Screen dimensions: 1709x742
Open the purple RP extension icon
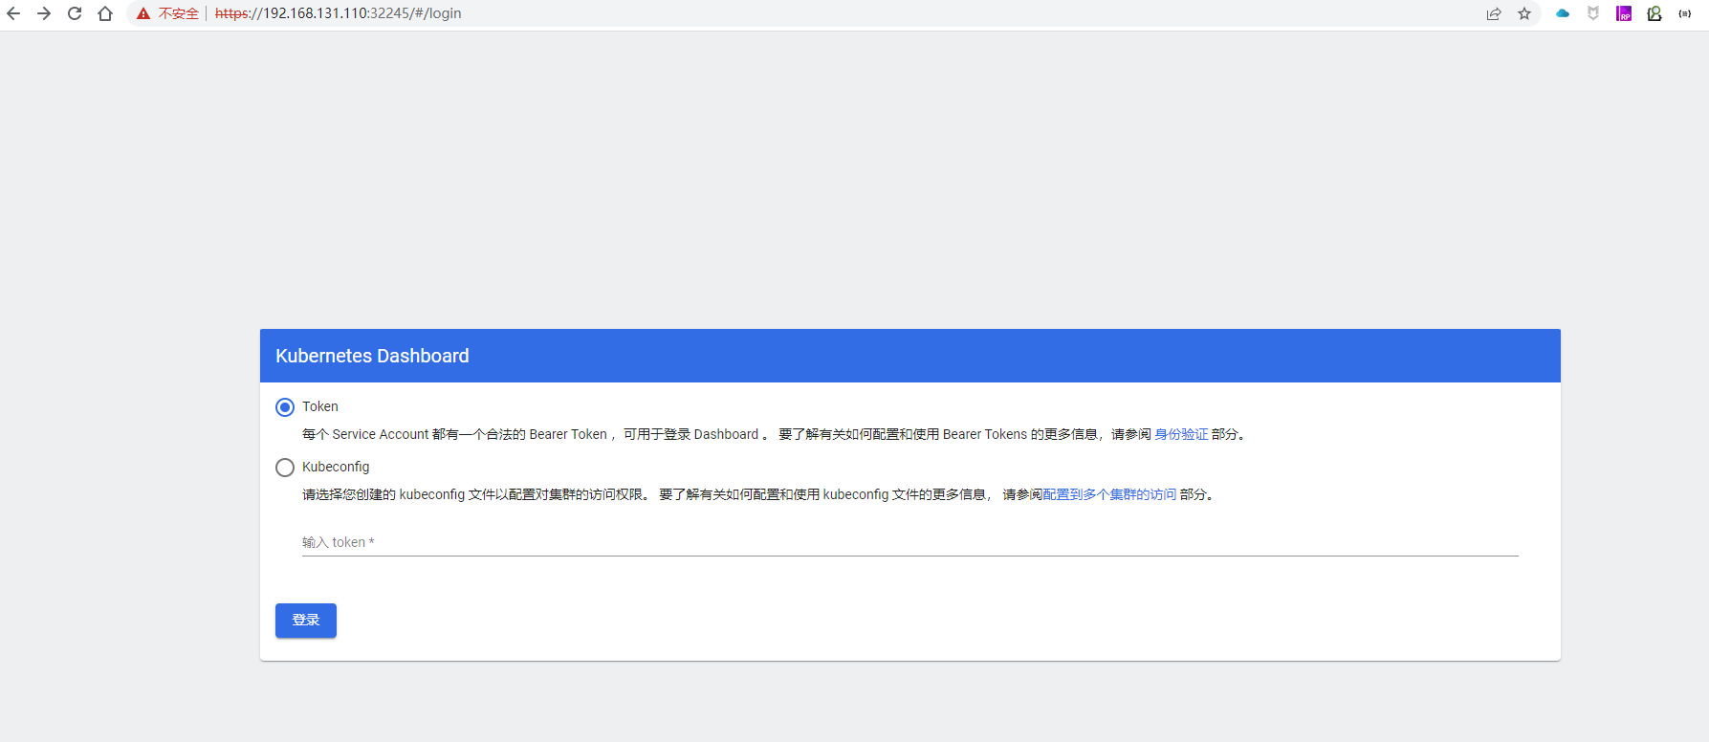[1624, 13]
